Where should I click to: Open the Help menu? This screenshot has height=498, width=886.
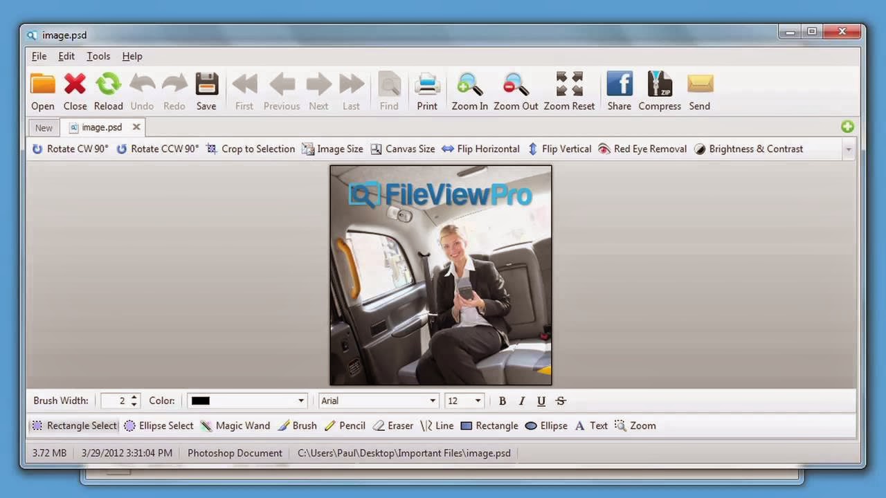coord(132,56)
